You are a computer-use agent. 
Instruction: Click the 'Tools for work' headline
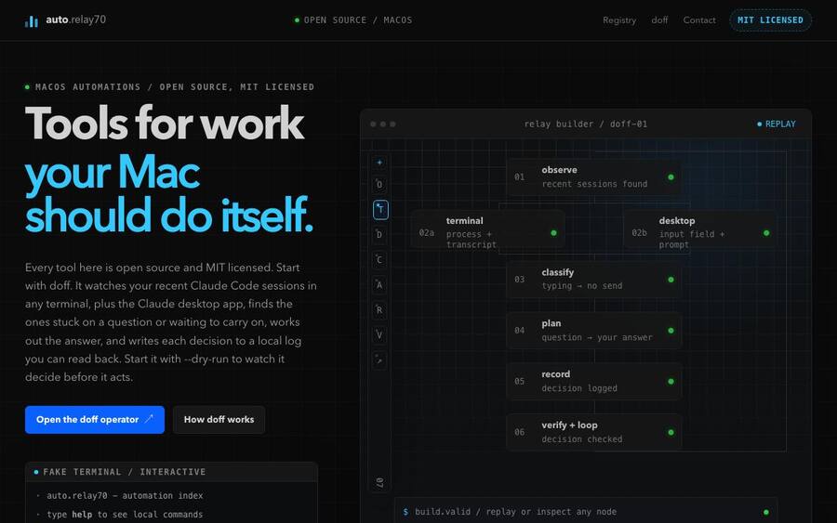(165, 124)
